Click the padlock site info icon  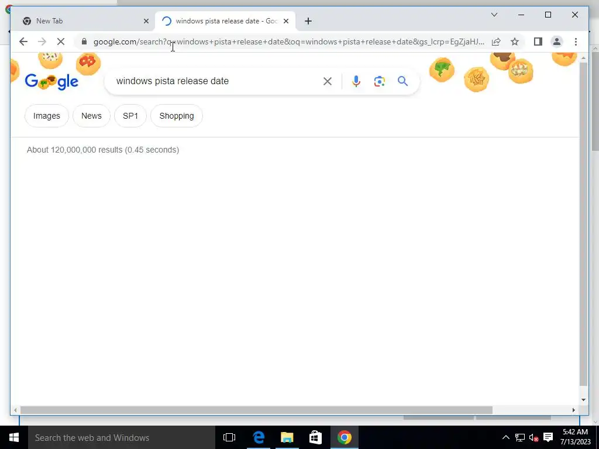tap(84, 42)
